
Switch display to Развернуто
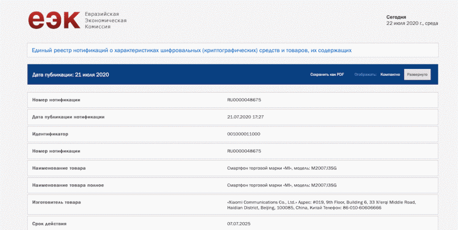tap(417, 74)
